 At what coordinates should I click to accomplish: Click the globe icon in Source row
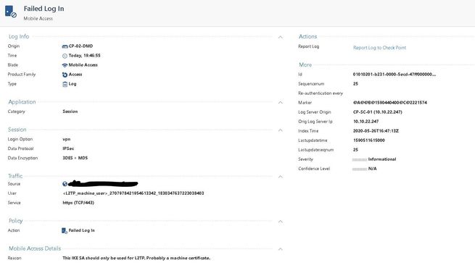point(65,183)
